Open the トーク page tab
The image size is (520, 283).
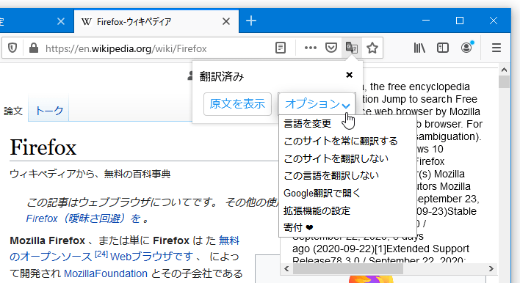(49, 110)
